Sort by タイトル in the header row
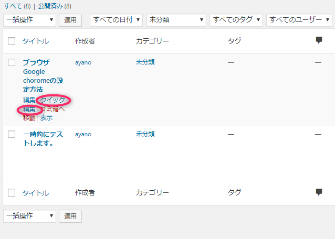335x239 pixels. pos(36,41)
